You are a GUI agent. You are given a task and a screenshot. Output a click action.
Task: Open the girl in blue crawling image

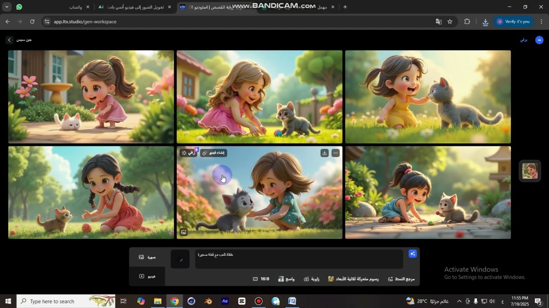(428, 192)
